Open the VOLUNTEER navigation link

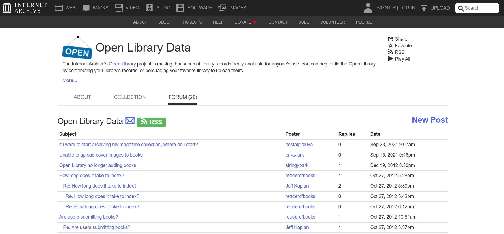[x=332, y=22]
